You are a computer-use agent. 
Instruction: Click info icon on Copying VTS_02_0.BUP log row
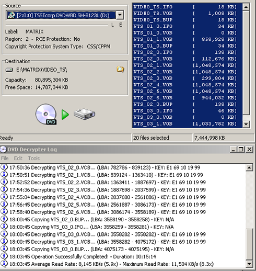coord(4,219)
